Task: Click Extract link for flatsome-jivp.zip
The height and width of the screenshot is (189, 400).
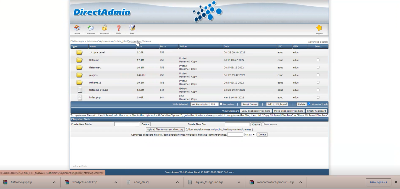Action: click(x=183, y=89)
